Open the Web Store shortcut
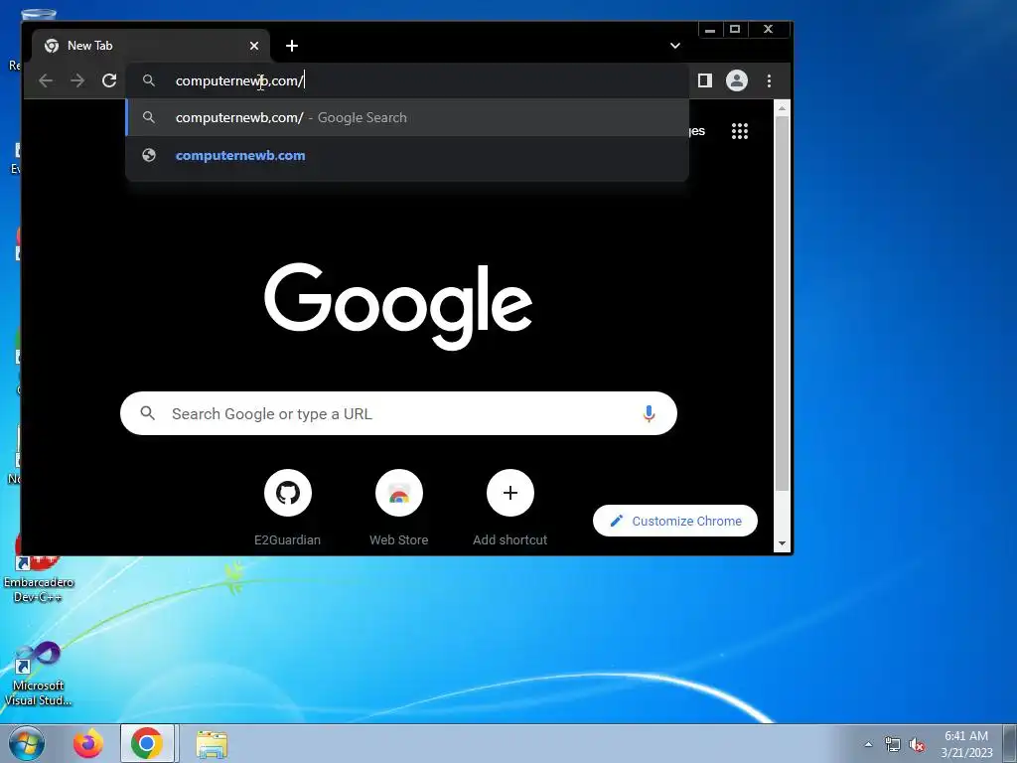This screenshot has width=1017, height=763. tap(399, 508)
